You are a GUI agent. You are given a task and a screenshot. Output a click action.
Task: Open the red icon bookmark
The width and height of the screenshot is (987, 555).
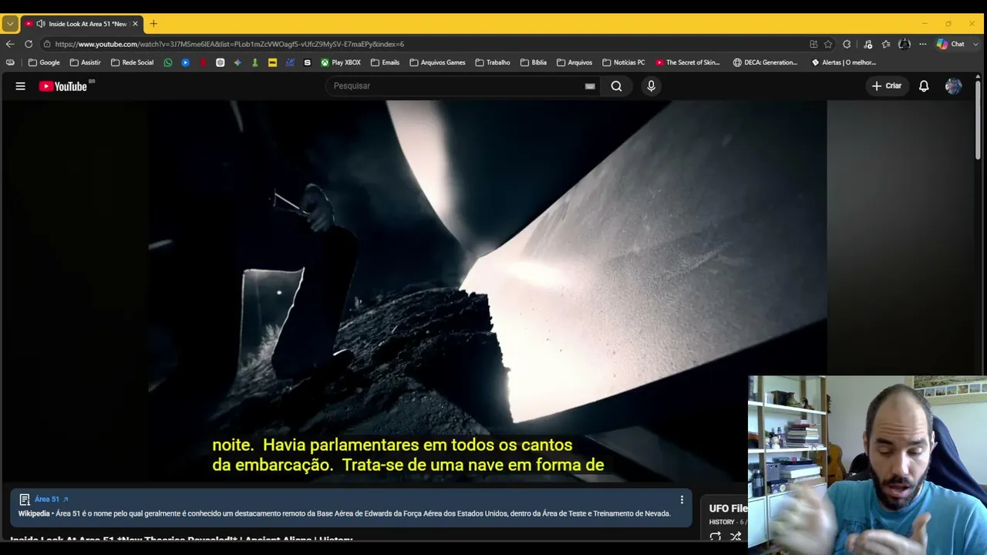[203, 62]
